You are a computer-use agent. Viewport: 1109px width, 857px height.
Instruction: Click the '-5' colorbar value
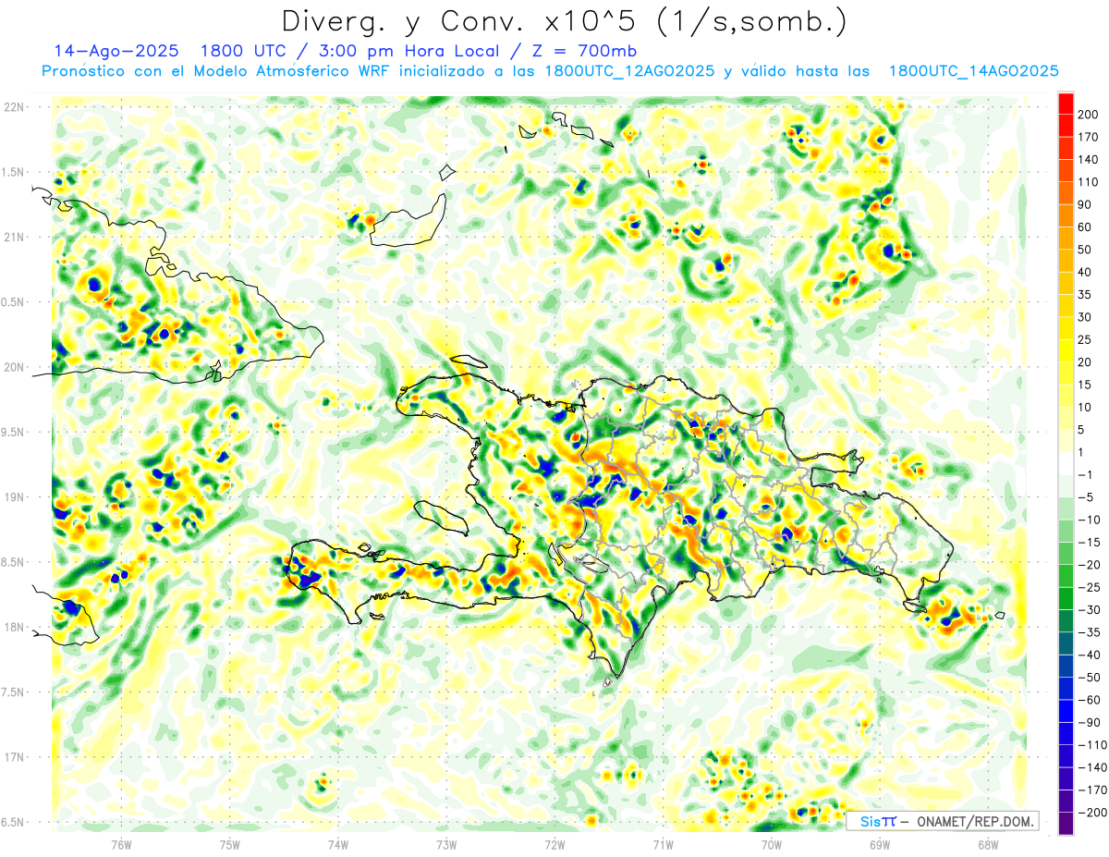click(x=1088, y=497)
